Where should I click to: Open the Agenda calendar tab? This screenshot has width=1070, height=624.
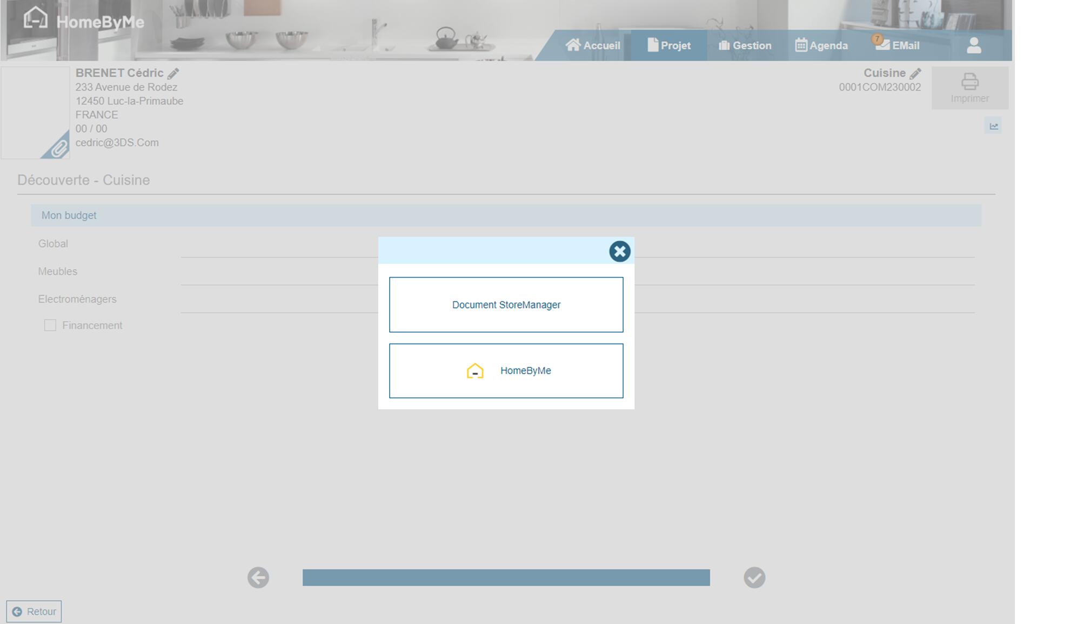coord(821,45)
